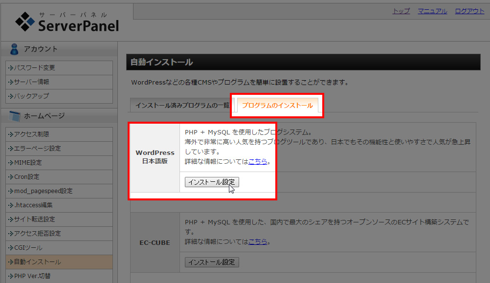Click インストール設定 button for EC-CUBE
The image size is (490, 283).
click(211, 262)
